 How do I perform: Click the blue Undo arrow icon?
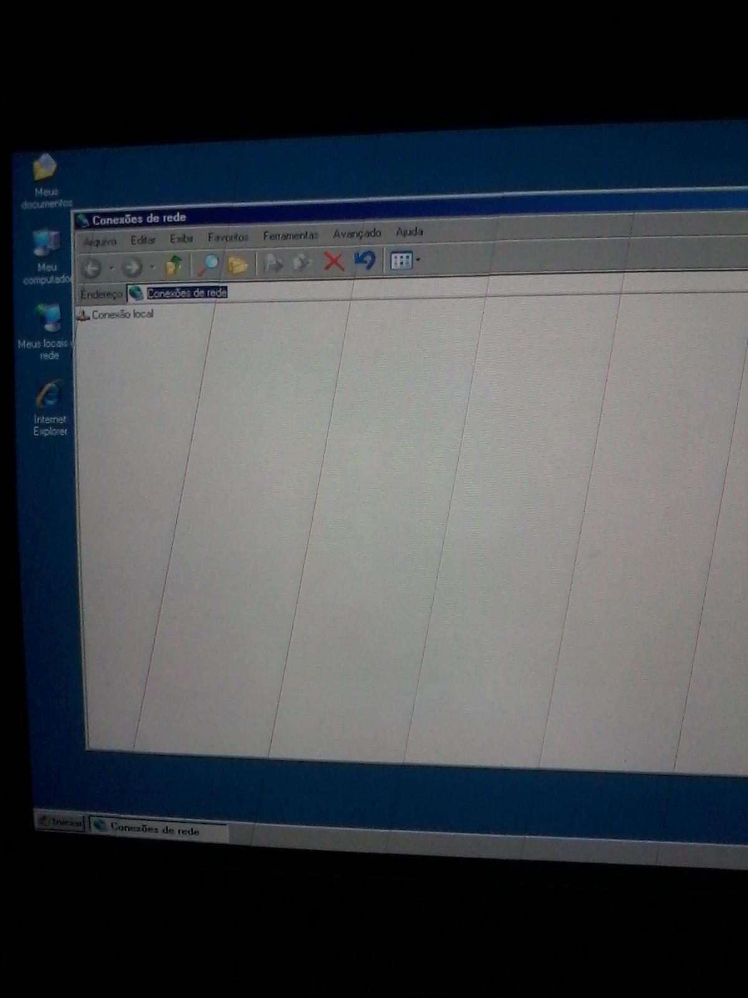365,259
